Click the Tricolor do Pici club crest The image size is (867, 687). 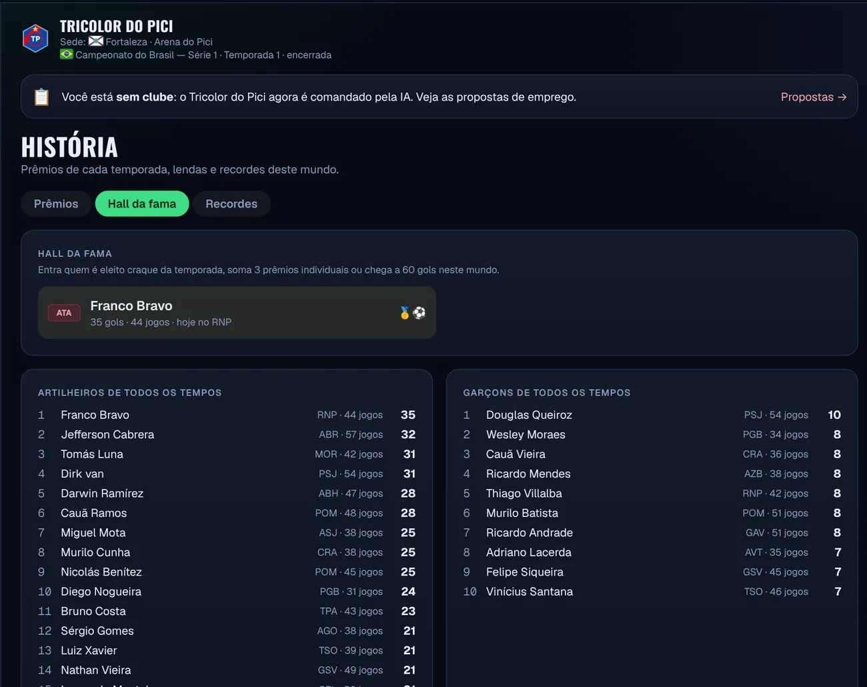click(35, 39)
